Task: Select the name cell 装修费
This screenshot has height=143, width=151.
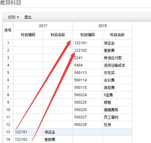Action: (x=117, y=88)
